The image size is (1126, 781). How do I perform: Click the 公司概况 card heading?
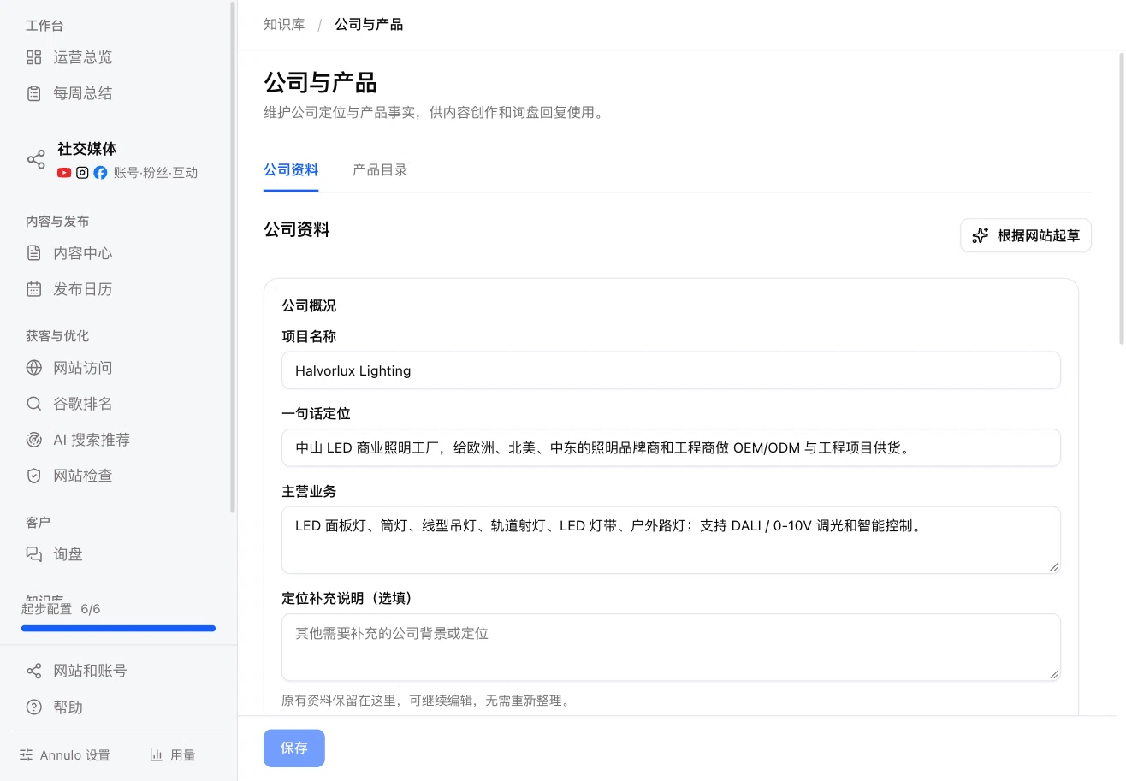pos(309,305)
